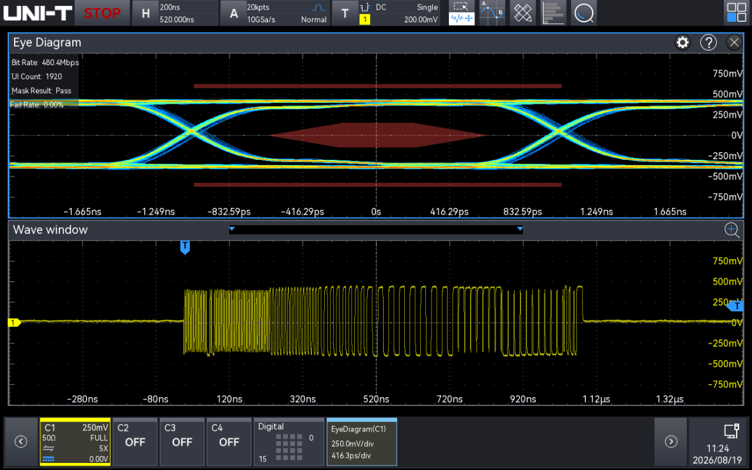Click the Wave window title label
The height and width of the screenshot is (470, 752).
point(51,230)
